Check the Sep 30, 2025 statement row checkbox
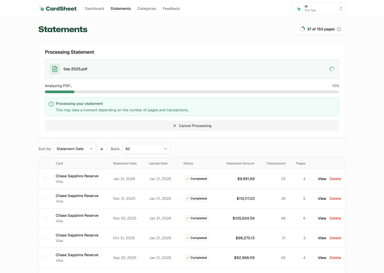The image size is (384, 273). pos(45,258)
